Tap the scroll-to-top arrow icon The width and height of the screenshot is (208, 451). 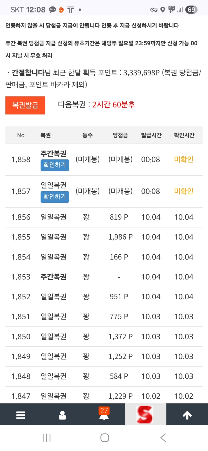click(187, 415)
